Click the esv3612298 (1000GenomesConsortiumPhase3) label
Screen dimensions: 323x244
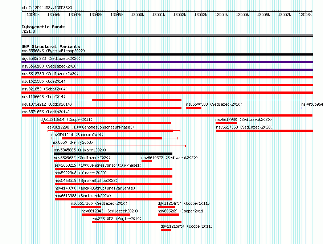91,127
